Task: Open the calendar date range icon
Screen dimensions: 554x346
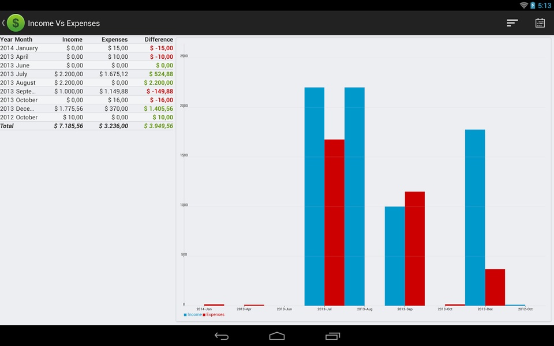Action: [540, 23]
